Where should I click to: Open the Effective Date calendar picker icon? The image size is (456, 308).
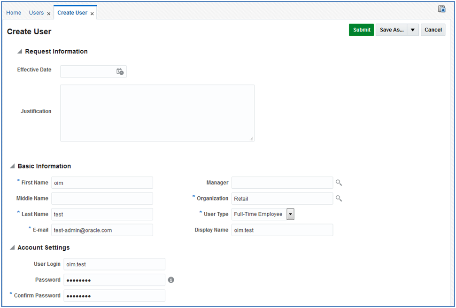tap(120, 71)
